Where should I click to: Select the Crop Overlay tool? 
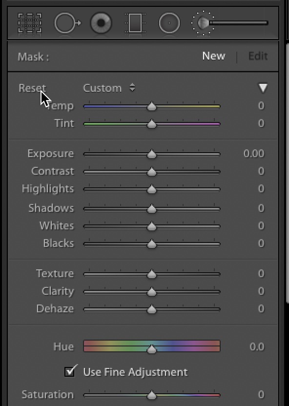tap(30, 23)
